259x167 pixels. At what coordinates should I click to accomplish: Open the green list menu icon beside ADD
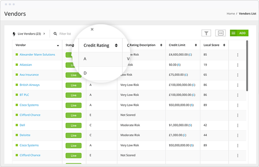tap(233, 33)
